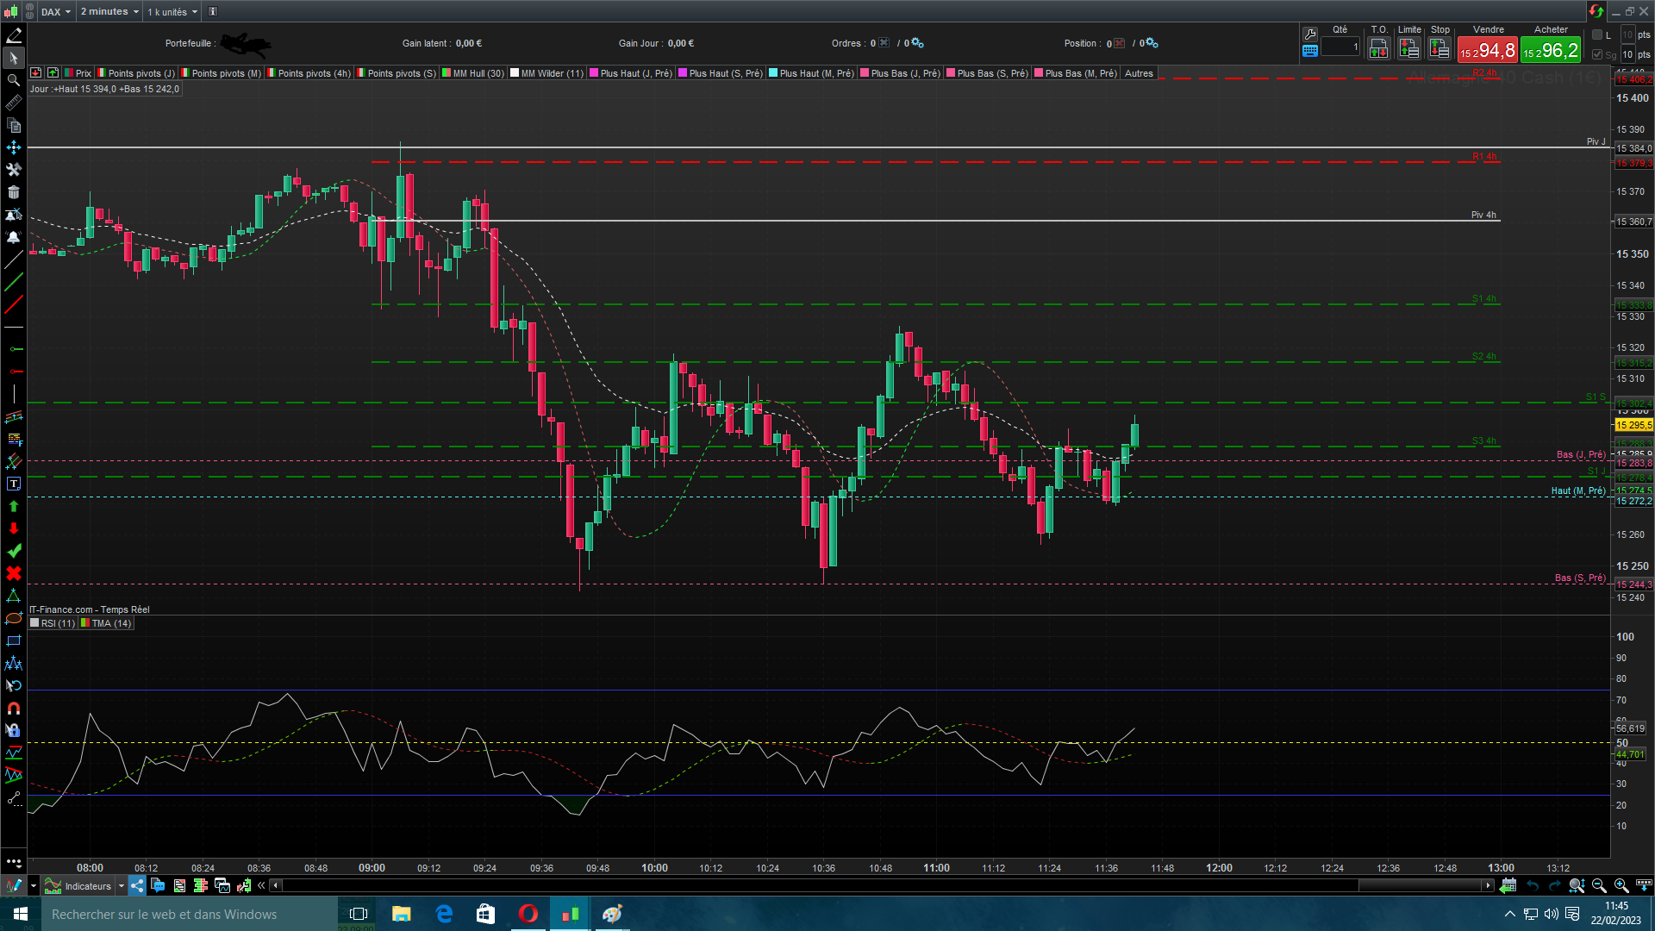
Task: Click the blue keyboard shortcut icon
Action: click(1310, 51)
